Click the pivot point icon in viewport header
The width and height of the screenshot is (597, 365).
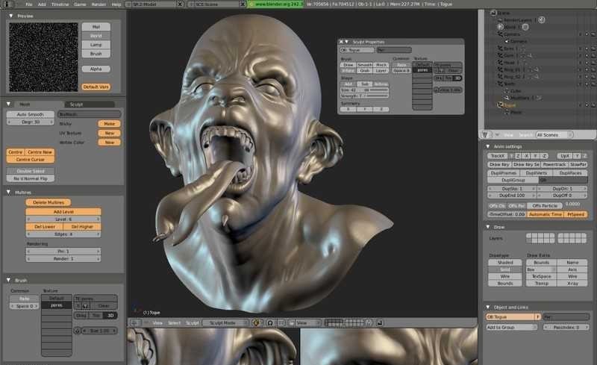[270, 322]
